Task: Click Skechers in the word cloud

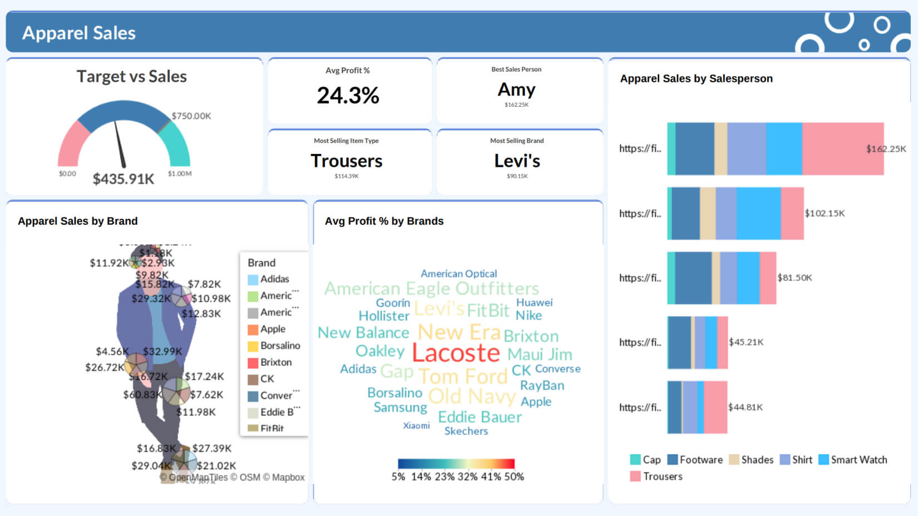Action: tap(466, 431)
